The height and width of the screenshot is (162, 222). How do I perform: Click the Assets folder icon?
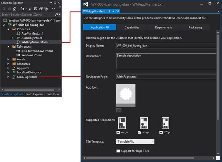tap(14, 59)
